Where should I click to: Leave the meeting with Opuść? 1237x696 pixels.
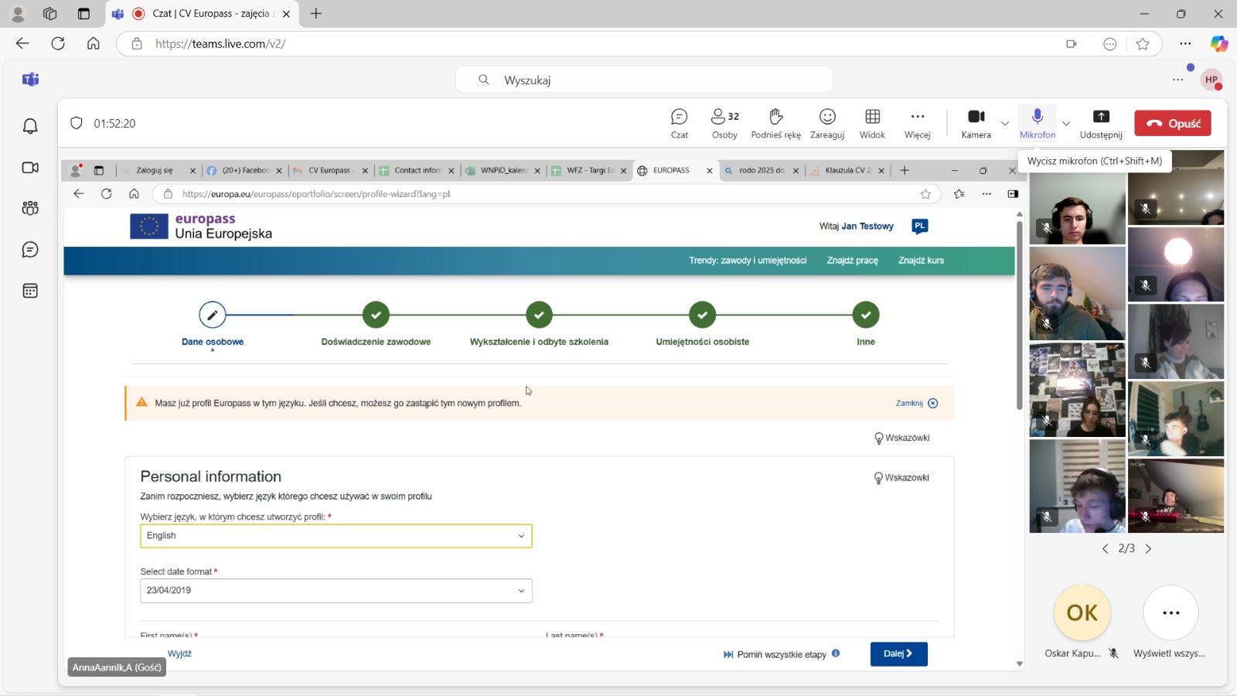coord(1173,123)
